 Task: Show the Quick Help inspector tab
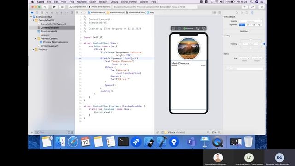[x=247, y=12]
